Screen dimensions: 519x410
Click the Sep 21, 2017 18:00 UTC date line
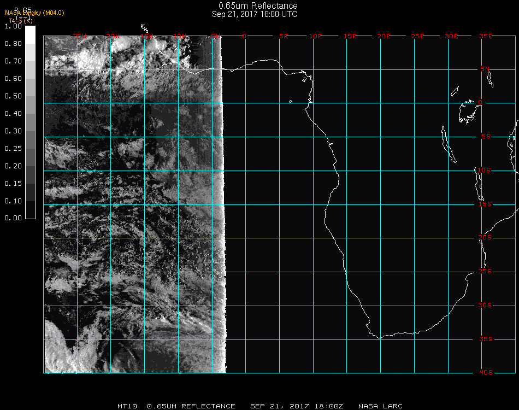coord(255,14)
